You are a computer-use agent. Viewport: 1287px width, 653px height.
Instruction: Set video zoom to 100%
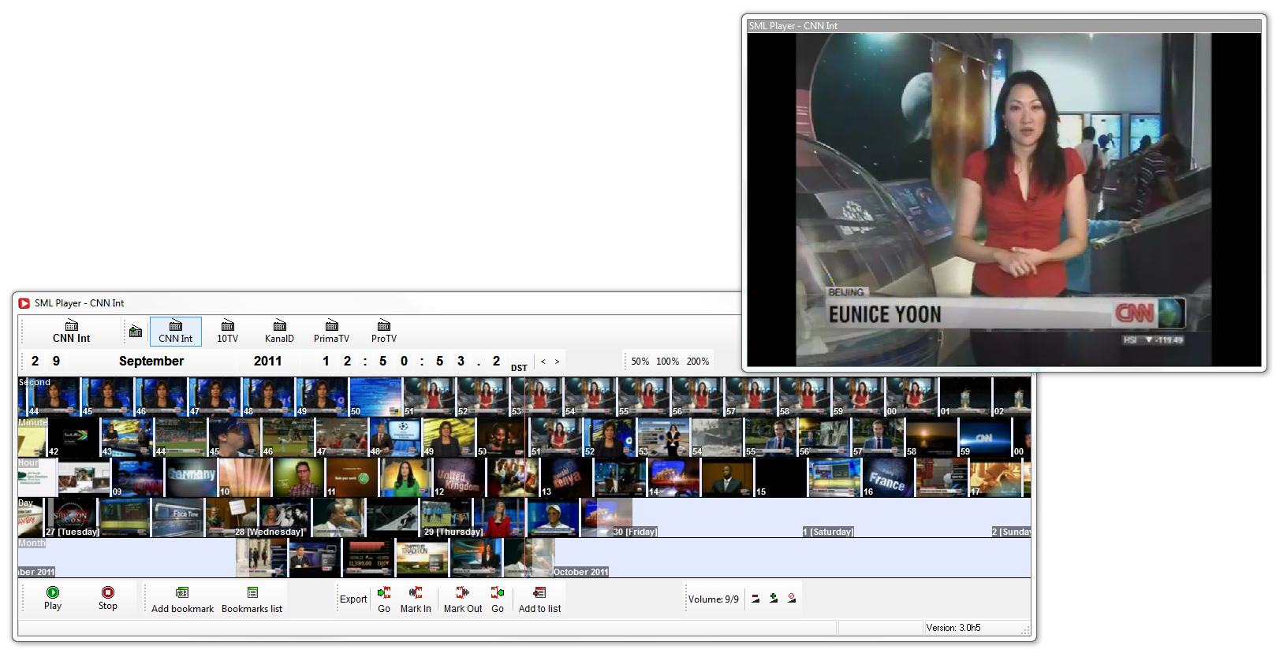coord(667,362)
